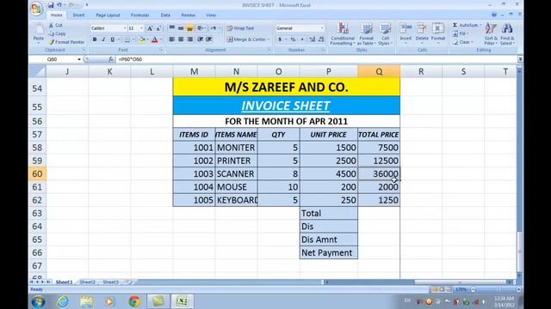Screen dimensions: 551x309
Task: Launch Google Chrome from taskbar
Action: point(134,301)
